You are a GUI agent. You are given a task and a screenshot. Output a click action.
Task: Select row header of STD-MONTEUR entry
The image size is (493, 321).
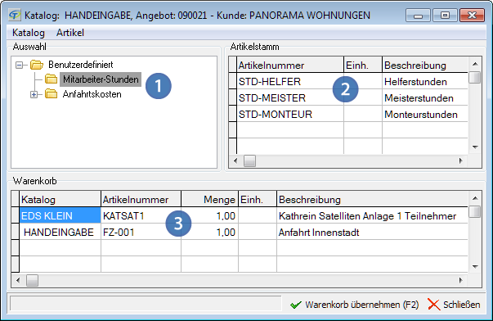tap(233, 114)
